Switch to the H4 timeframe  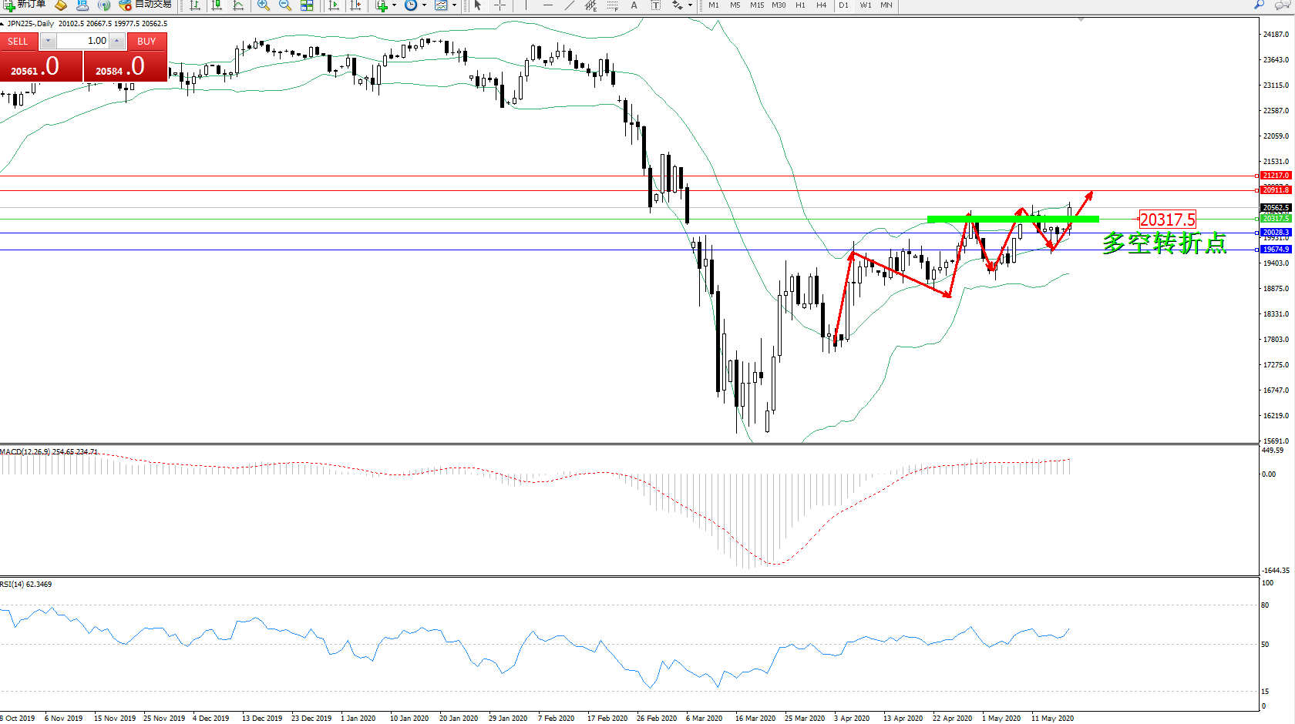coord(821,5)
